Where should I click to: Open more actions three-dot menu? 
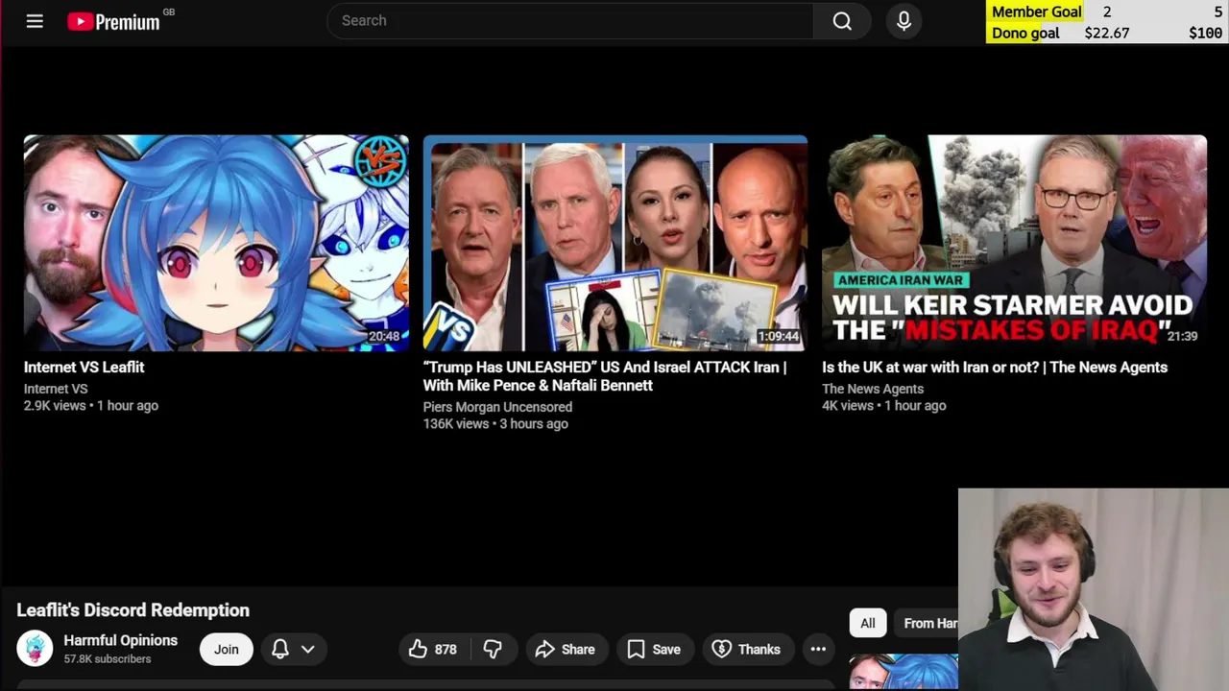818,650
